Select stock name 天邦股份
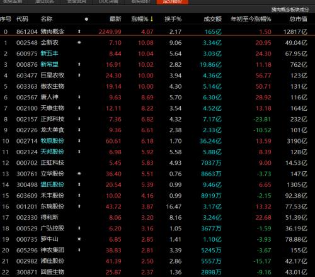Viewport: 315px width, 277px height. click(52, 152)
